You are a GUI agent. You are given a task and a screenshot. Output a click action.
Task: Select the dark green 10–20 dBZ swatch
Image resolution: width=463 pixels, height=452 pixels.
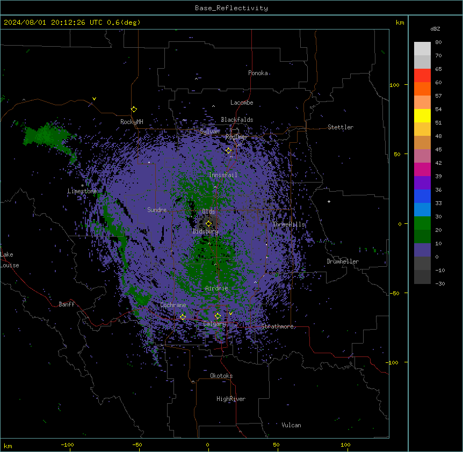pos(422,237)
